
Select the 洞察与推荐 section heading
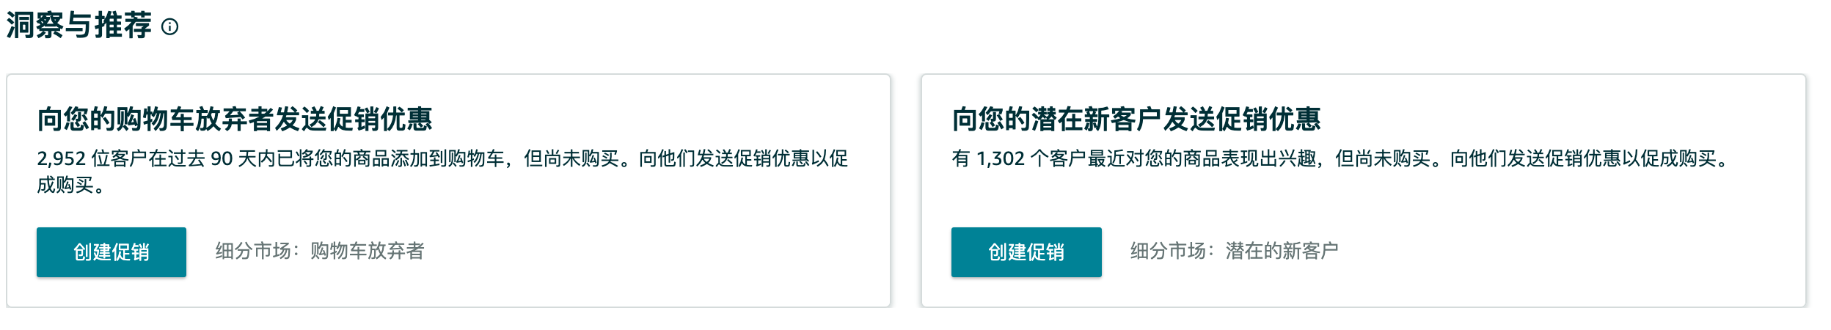pos(79,26)
